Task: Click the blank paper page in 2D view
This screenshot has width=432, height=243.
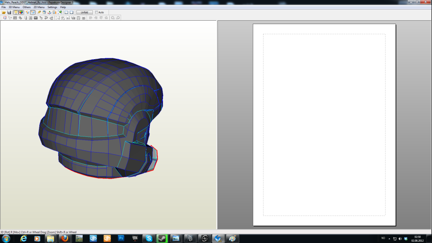Action: [x=324, y=125]
